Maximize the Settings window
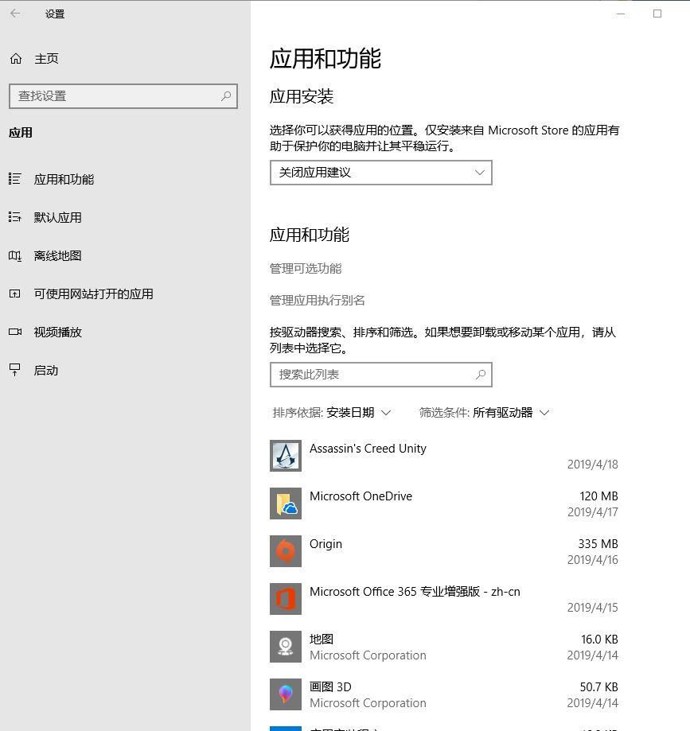 657,14
